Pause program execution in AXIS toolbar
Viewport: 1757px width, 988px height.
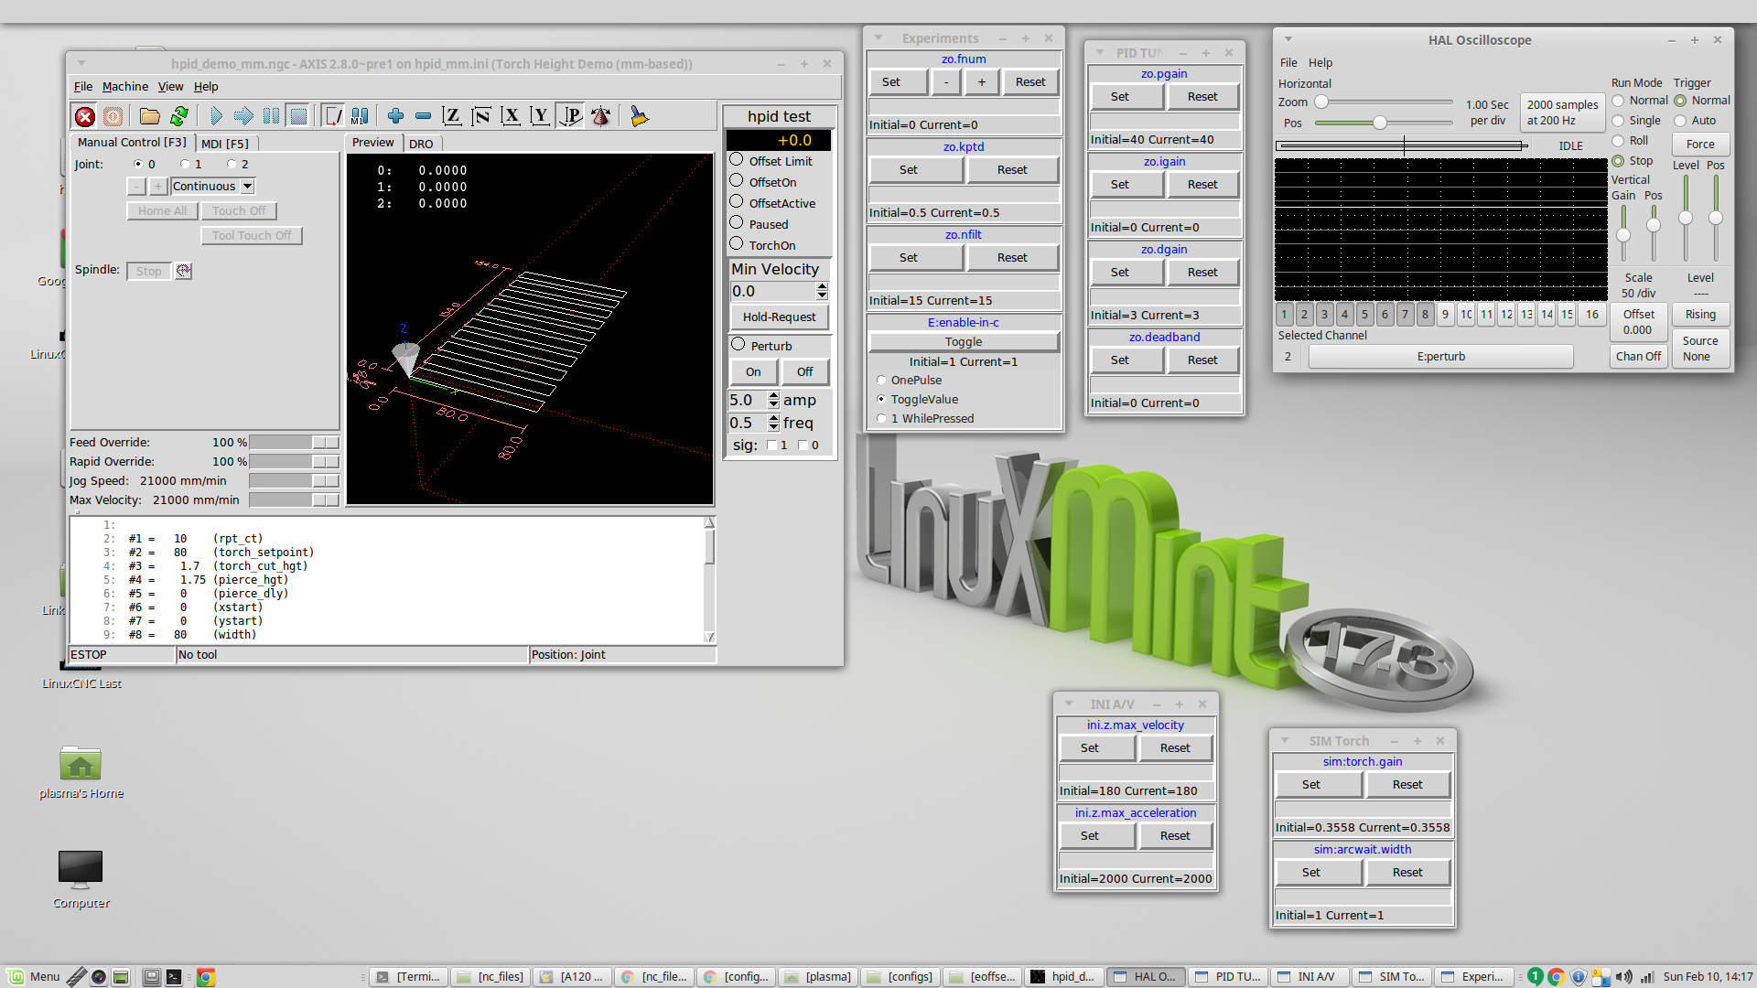click(271, 116)
